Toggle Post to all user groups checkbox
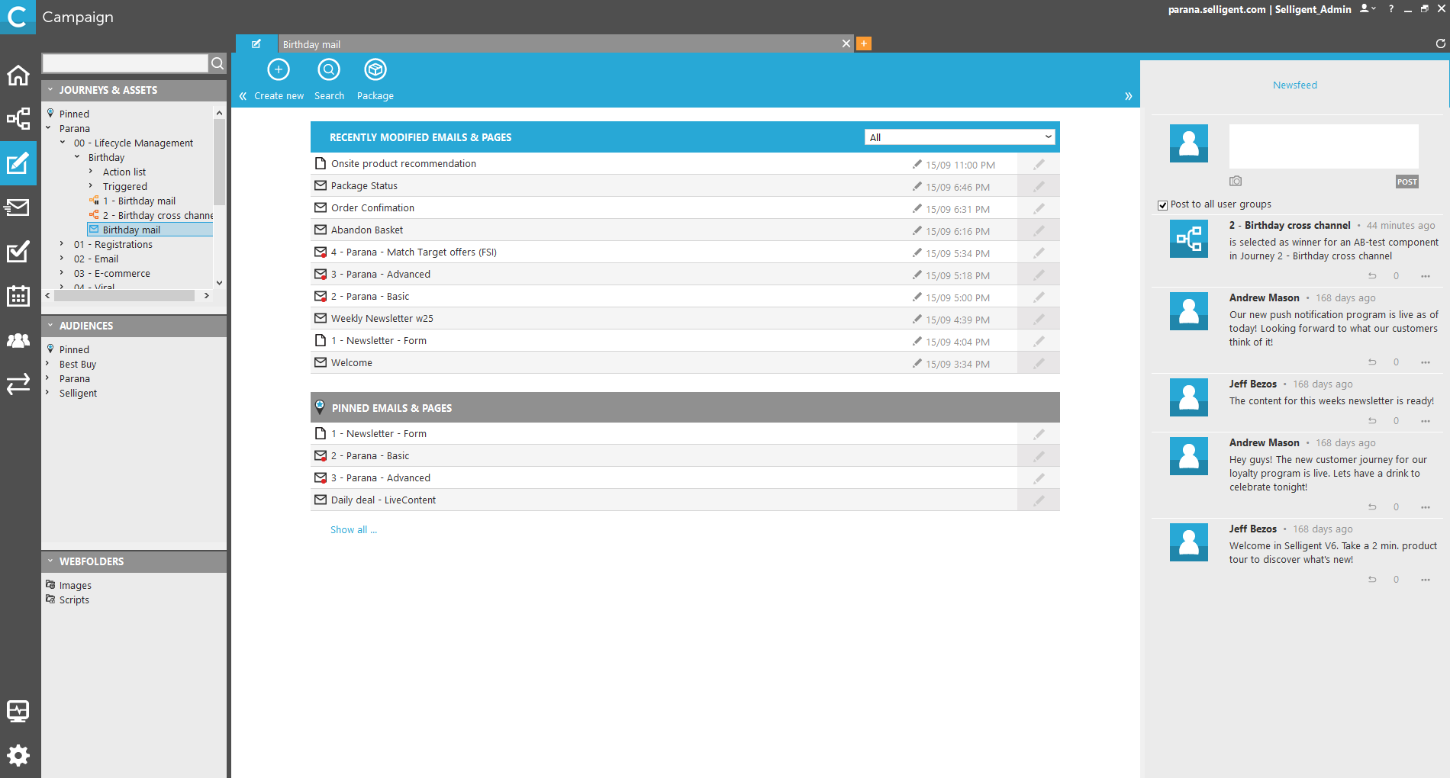This screenshot has width=1450, height=778. coord(1162,205)
